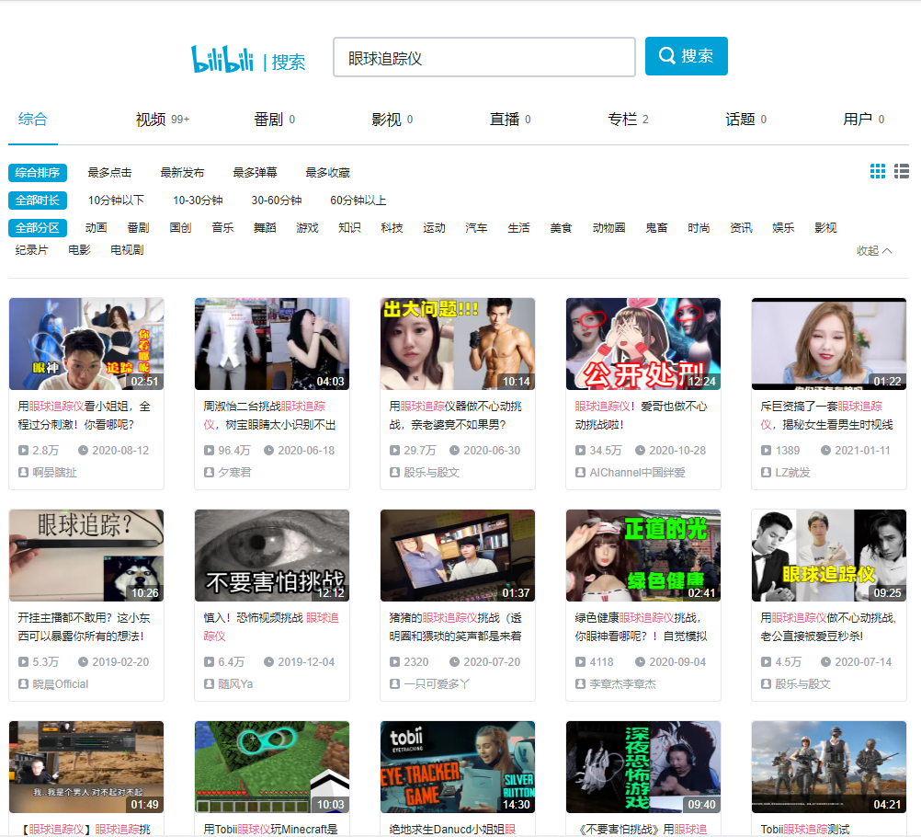Open the 正道的光 video thumbnail
This screenshot has width=921, height=837.
tap(643, 556)
